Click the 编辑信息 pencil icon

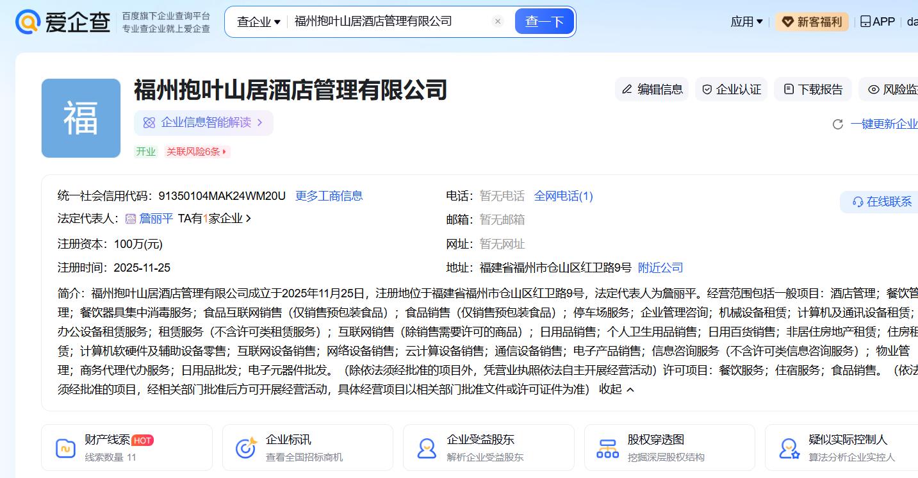point(627,90)
